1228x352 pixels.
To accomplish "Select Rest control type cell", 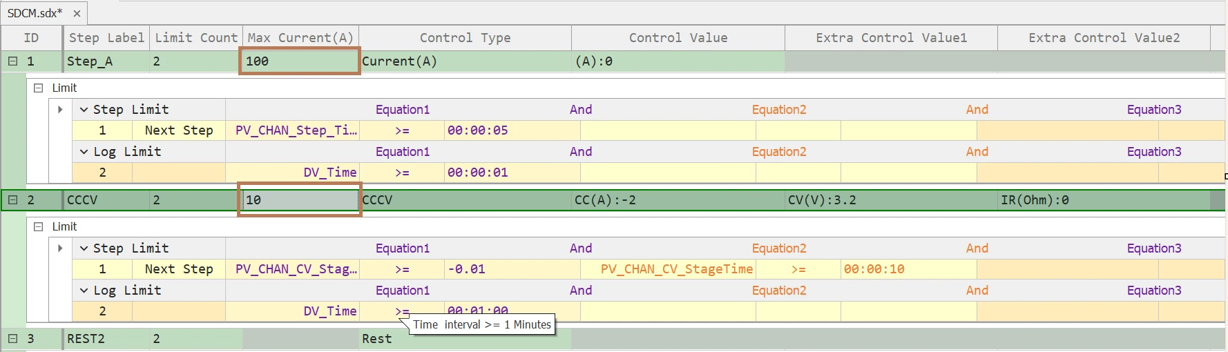I will [466, 339].
